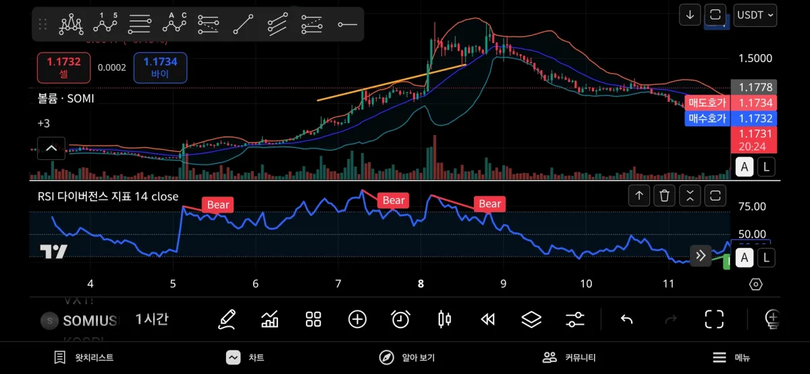
Task: Click the red Sell 1.1732 button
Action: pyautogui.click(x=63, y=68)
